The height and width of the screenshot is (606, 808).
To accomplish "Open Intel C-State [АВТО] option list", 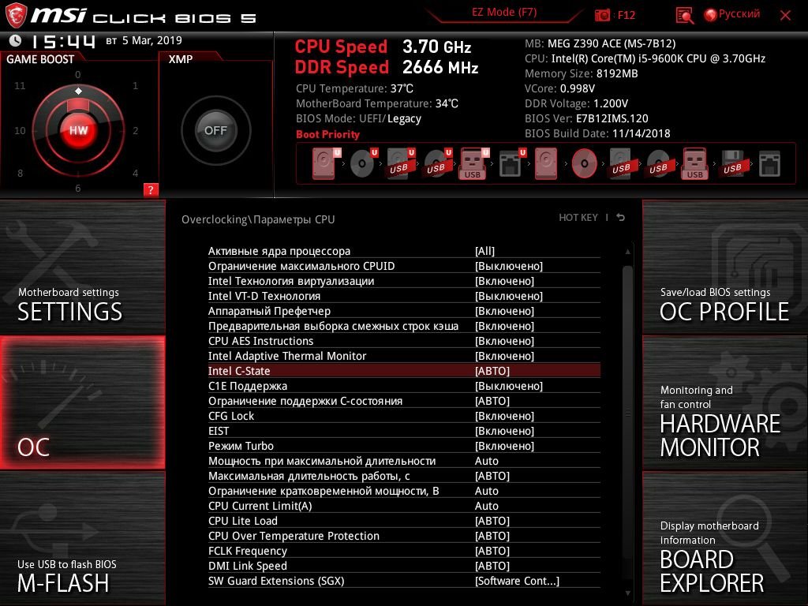I will [x=492, y=371].
